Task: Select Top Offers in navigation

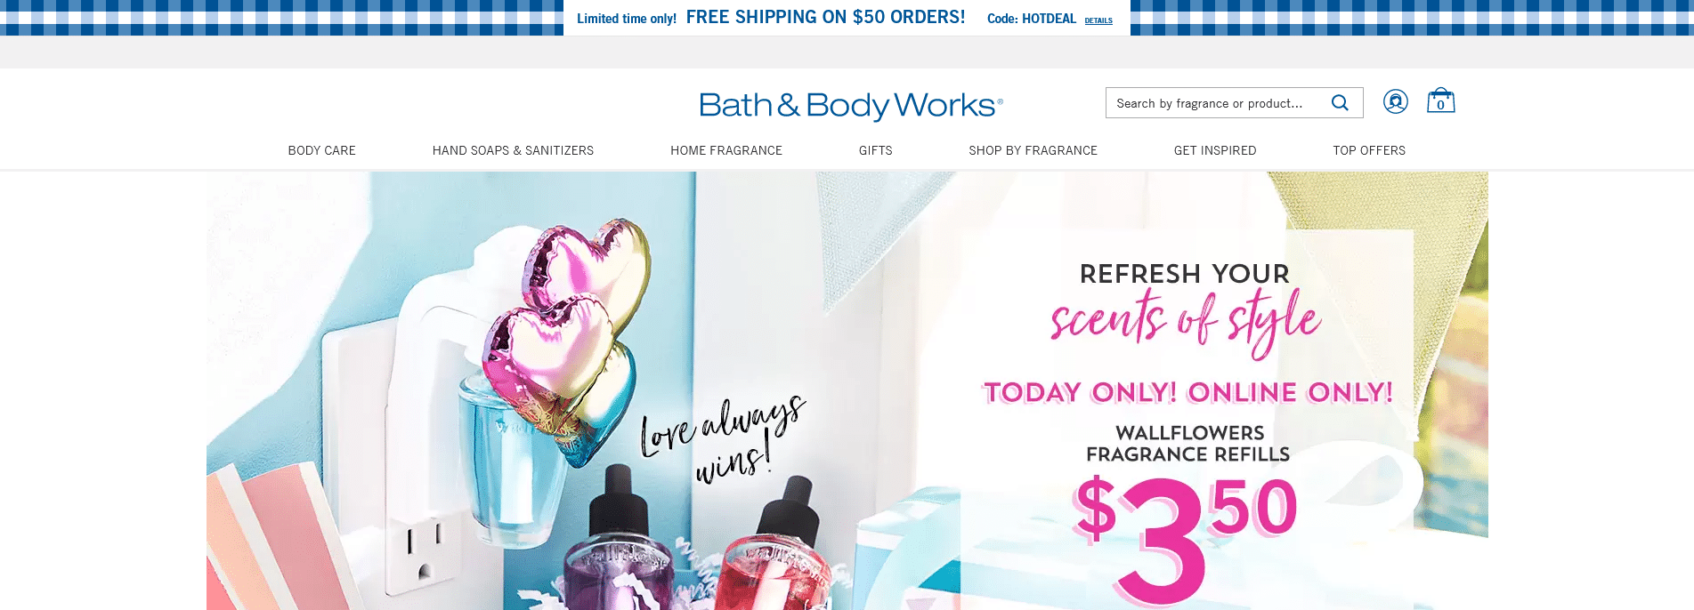Action: click(x=1369, y=150)
